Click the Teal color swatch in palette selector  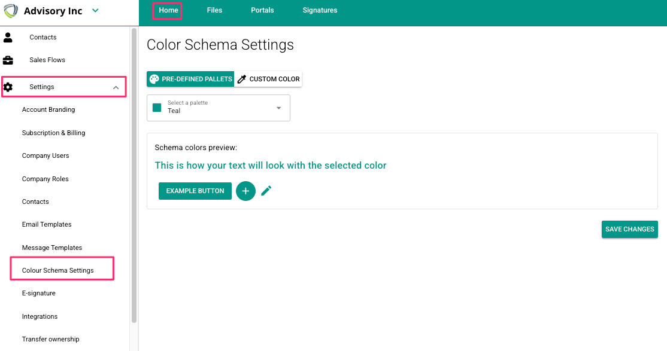(157, 108)
